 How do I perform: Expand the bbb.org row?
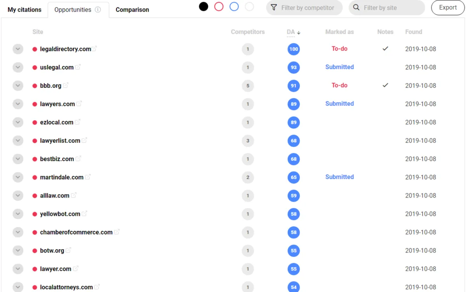click(18, 85)
